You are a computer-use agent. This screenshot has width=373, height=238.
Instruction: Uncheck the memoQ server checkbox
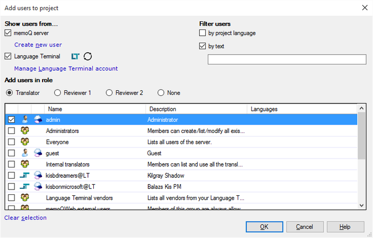[x=8, y=33]
